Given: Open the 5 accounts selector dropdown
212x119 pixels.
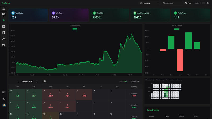Looking at the screenshot, I should (x=149, y=3).
